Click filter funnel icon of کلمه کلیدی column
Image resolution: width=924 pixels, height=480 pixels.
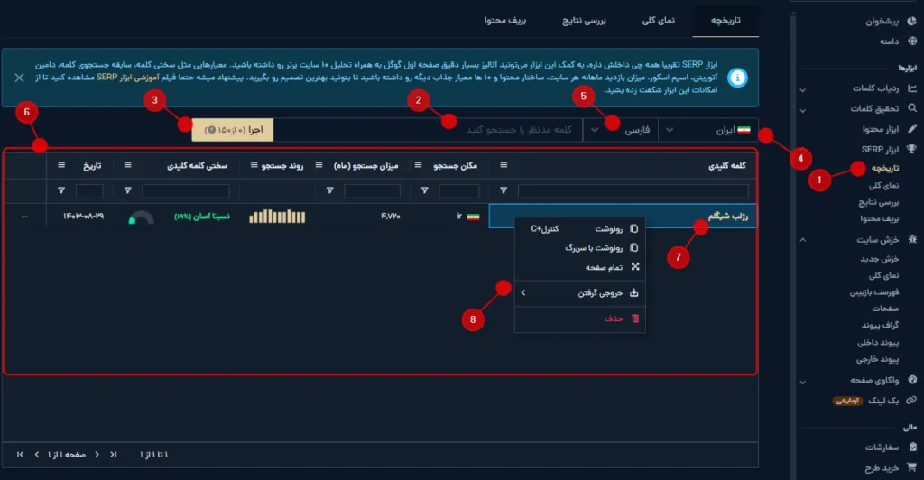tap(504, 190)
